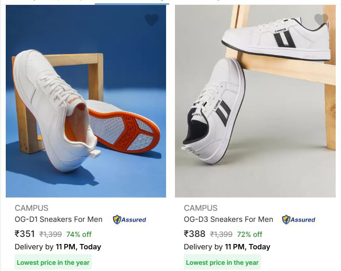Click OG-D3 delivery by 11 PM text
The width and height of the screenshot is (341, 271).
(x=227, y=247)
